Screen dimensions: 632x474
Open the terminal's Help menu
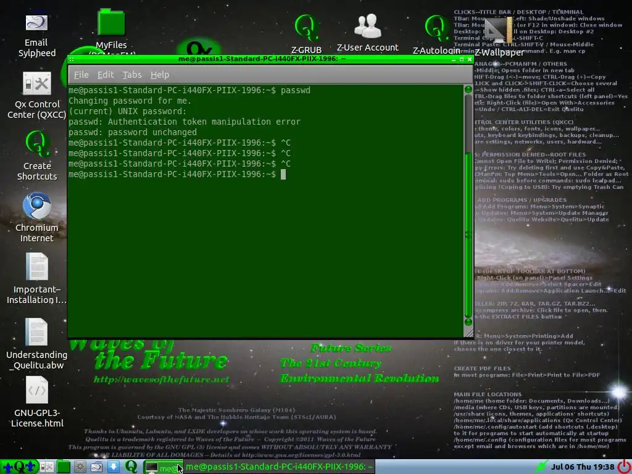[160, 75]
